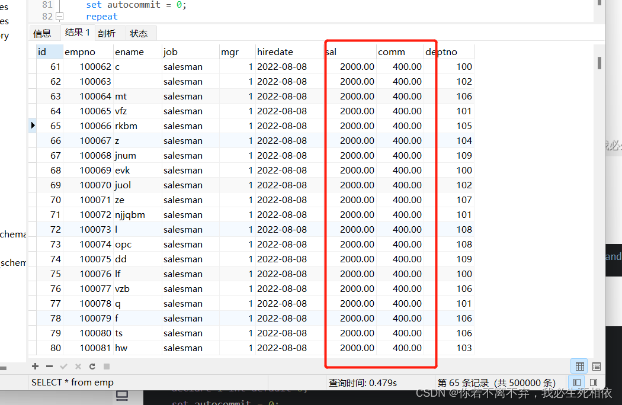Click the apply changes checkmark icon

pyautogui.click(x=64, y=367)
